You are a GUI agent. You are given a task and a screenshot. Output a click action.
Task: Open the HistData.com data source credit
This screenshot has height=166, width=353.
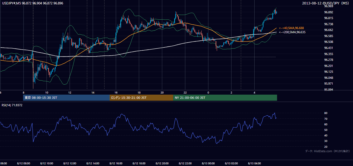328,151
